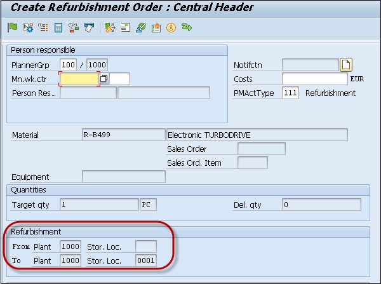Image resolution: width=381 pixels, height=284 pixels.
Task: Click the From Plant Stor. Loc. field
Action: [145, 247]
